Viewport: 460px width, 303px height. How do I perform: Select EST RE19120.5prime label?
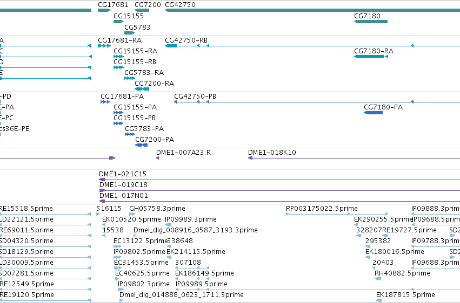[x=26, y=295]
